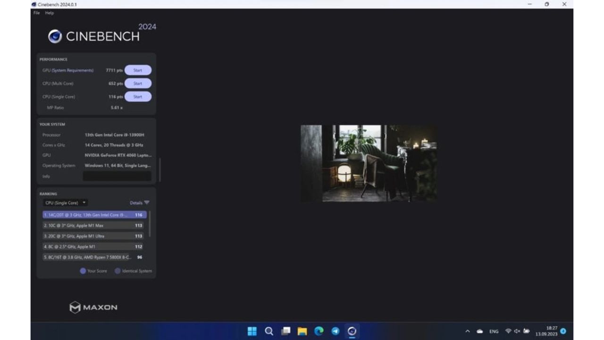Open the File menu
The width and height of the screenshot is (604, 340).
(36, 13)
